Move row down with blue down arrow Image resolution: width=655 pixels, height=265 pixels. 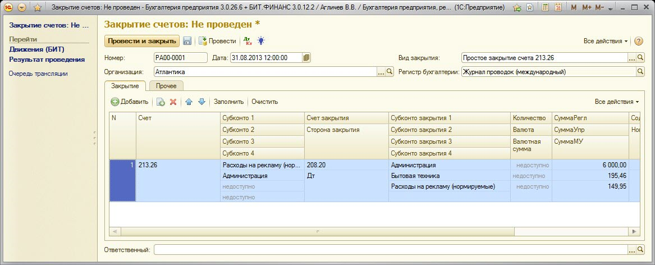[201, 102]
